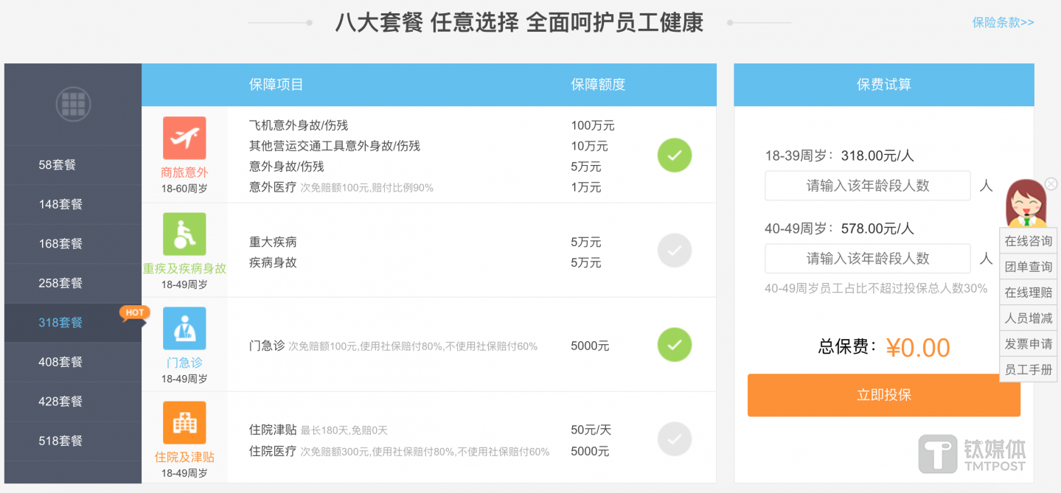Open 在线咨询 from the side menu
Image resolution: width=1061 pixels, height=493 pixels.
[1028, 240]
